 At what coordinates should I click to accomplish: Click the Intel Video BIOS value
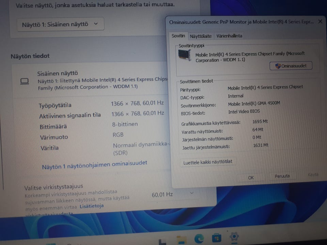point(244,112)
